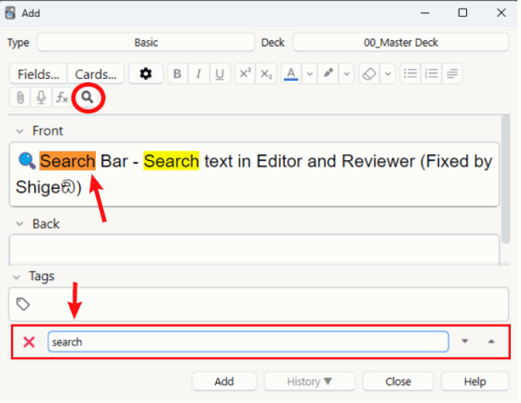The width and height of the screenshot is (521, 403).
Task: Toggle bold formatting
Action: coord(178,74)
